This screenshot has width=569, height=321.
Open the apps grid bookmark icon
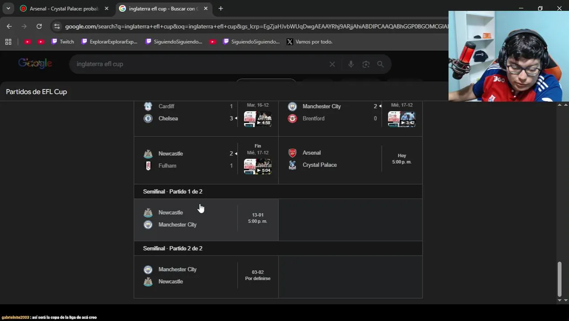point(8,41)
